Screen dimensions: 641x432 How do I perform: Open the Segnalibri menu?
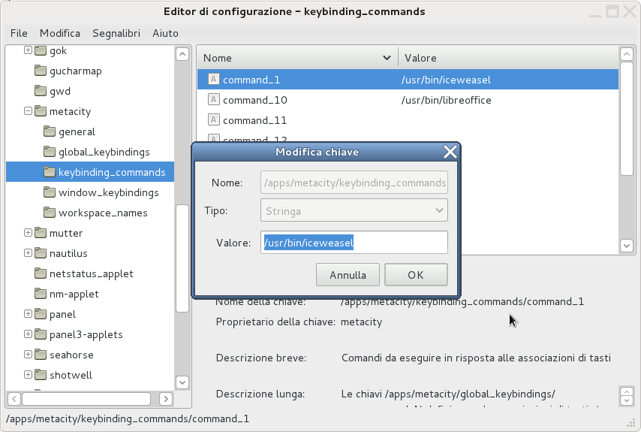click(x=116, y=33)
